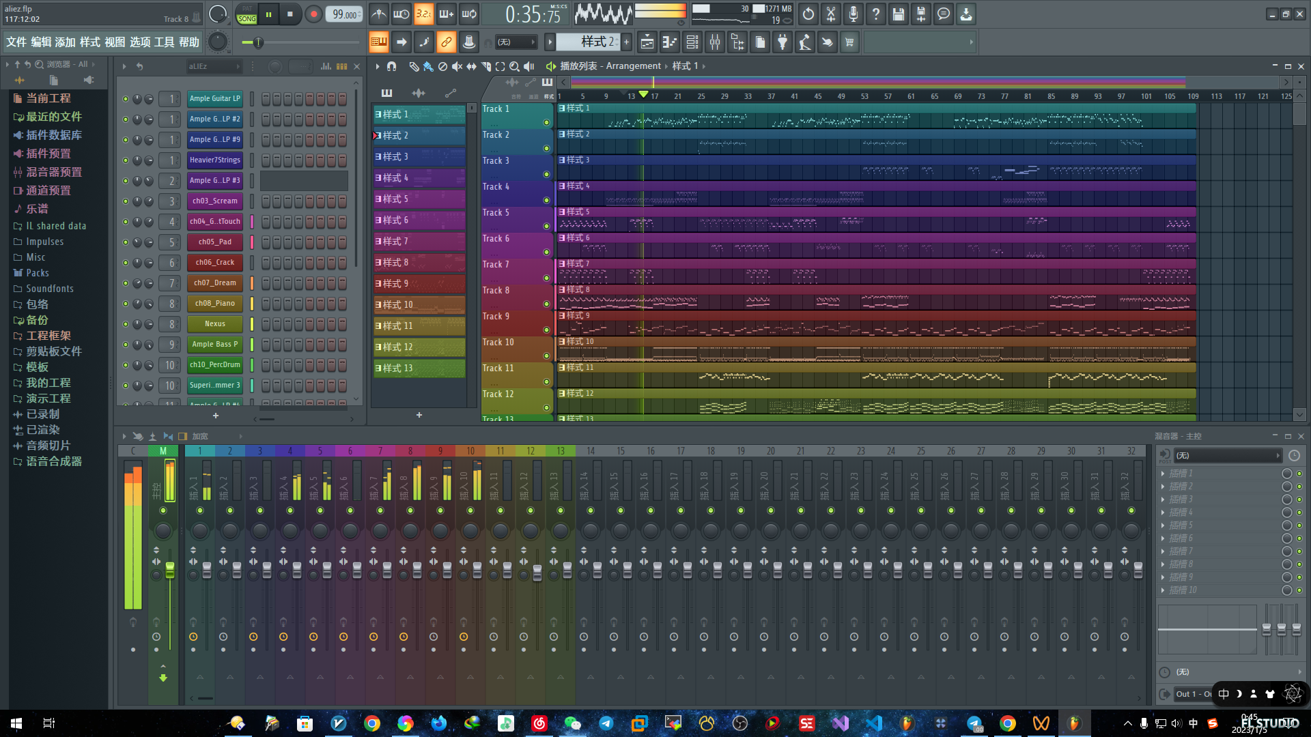This screenshot has width=1311, height=737.
Task: Select the playlist slip tool
Action: (x=471, y=66)
